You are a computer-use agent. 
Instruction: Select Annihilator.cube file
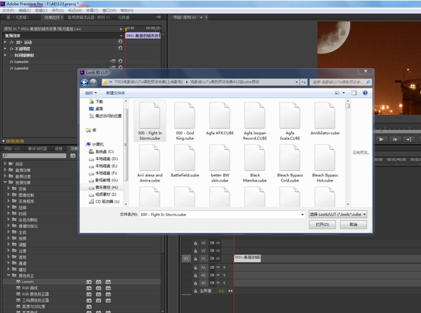[x=325, y=119]
